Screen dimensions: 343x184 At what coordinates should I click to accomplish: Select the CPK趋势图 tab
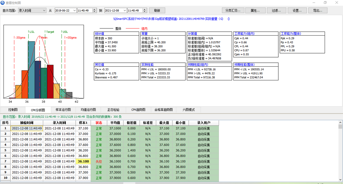click(138, 110)
